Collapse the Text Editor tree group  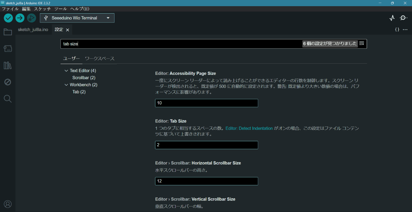coord(66,71)
